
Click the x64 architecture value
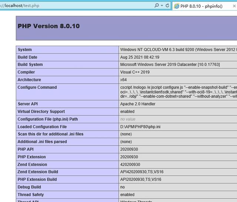click(123, 80)
